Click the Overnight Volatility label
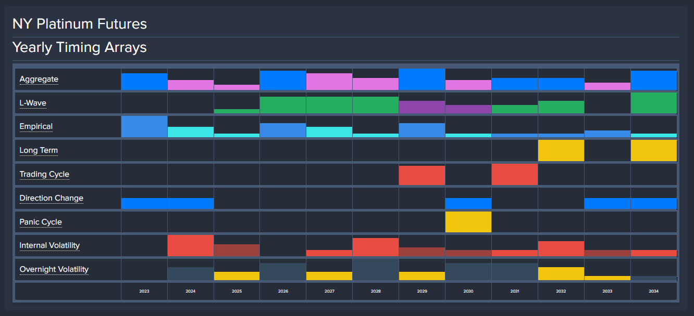The width and height of the screenshot is (694, 316). 54,269
